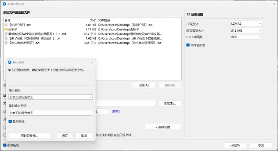Click the blue app icon in the password dialog title
The height and width of the screenshot is (151, 278).
pyautogui.click(x=10, y=62)
